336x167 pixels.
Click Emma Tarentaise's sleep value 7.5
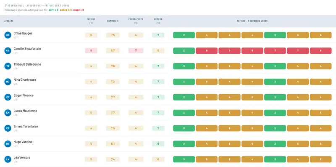coord(113,128)
